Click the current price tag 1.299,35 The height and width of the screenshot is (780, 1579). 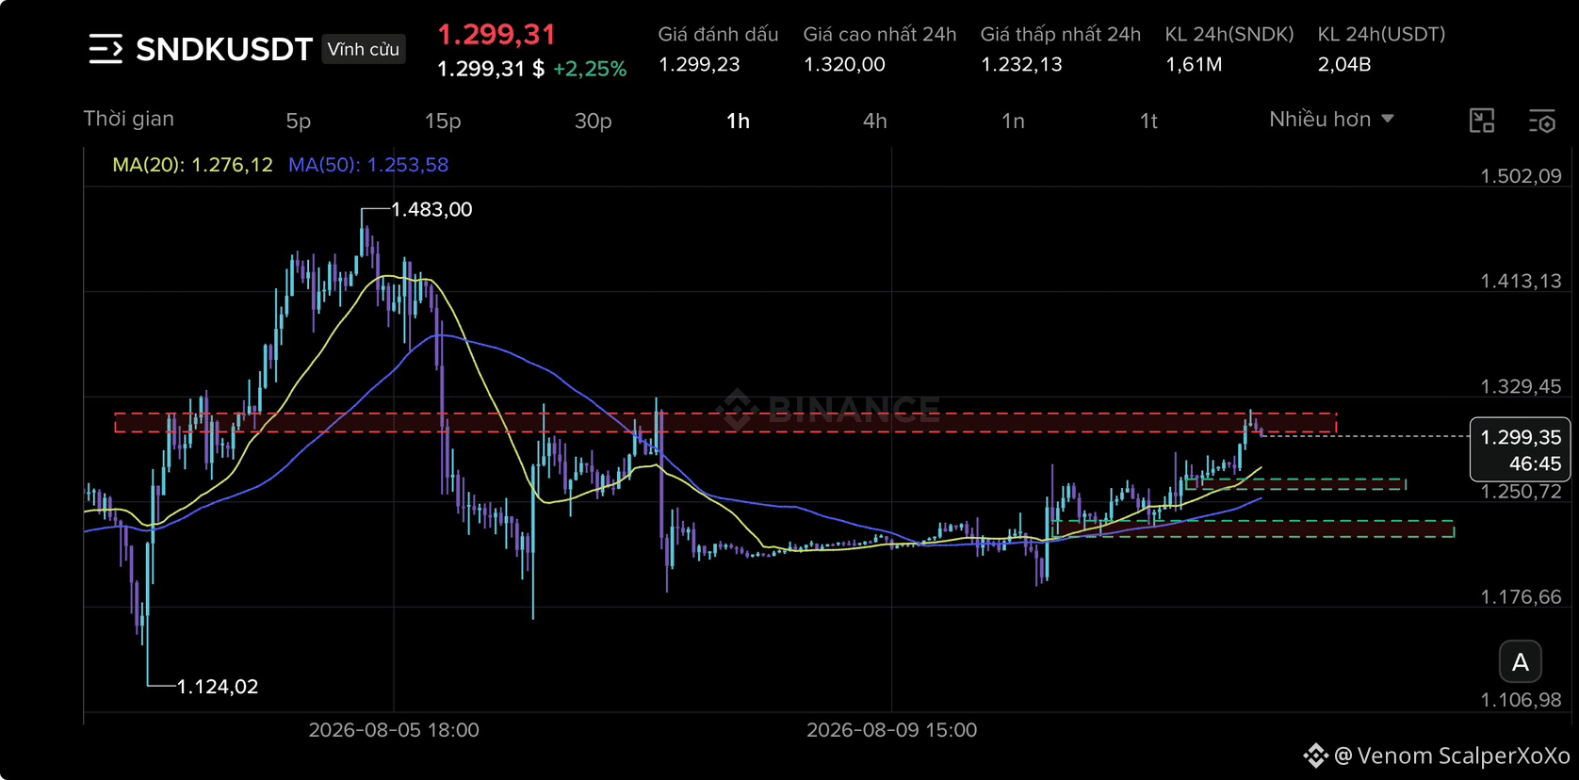click(1521, 437)
